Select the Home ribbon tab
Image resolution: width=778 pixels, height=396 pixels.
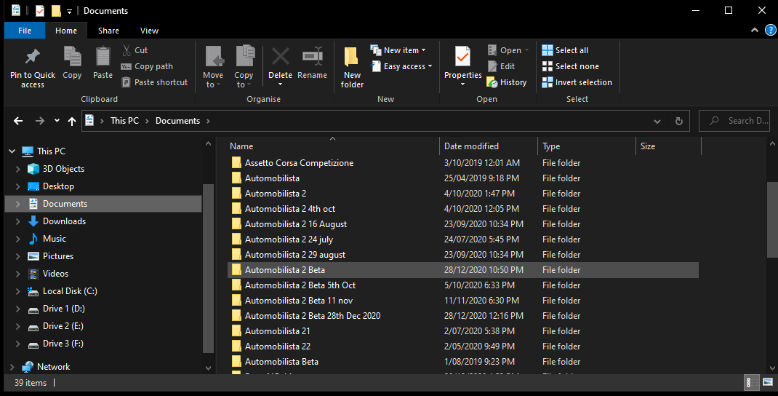tap(66, 31)
